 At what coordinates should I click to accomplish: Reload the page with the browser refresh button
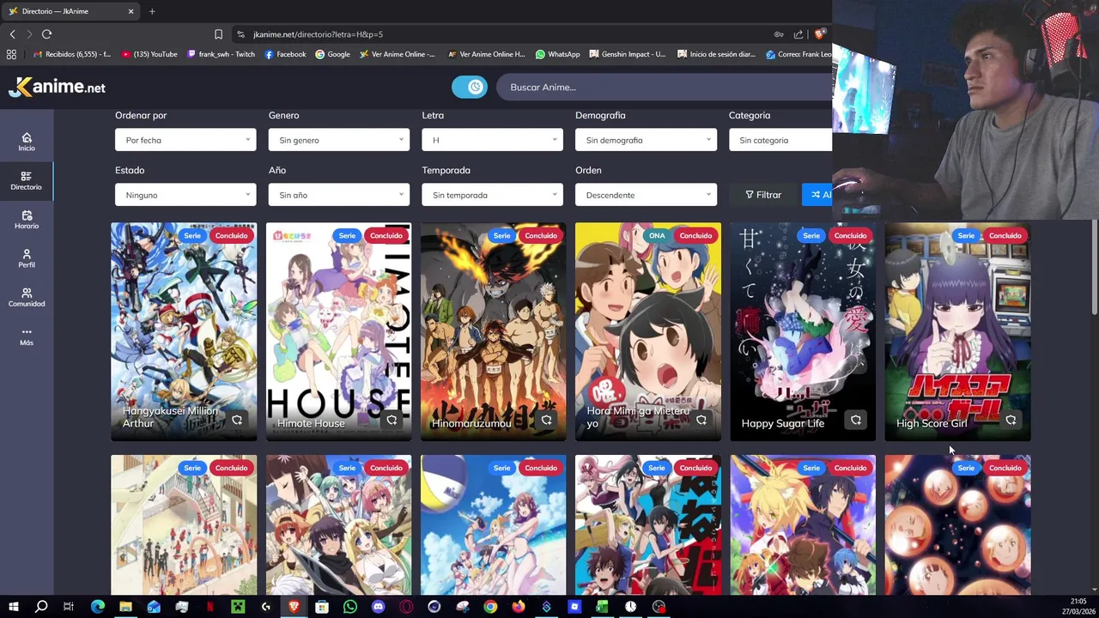click(x=46, y=34)
